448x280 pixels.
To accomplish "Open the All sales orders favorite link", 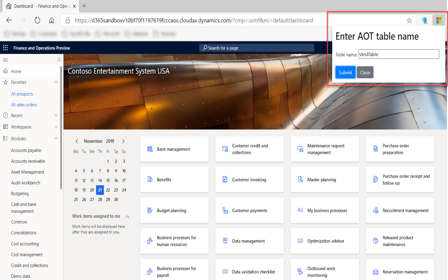I will point(24,105).
